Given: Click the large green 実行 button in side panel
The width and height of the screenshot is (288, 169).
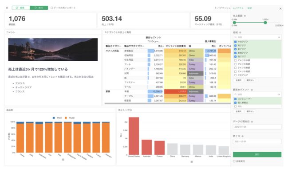Looking at the screenshot, I should click(x=257, y=154).
